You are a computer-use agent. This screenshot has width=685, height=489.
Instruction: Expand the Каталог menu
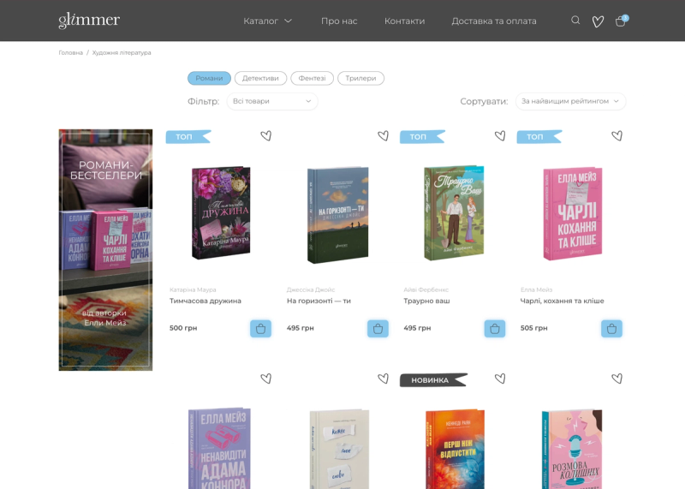click(267, 21)
